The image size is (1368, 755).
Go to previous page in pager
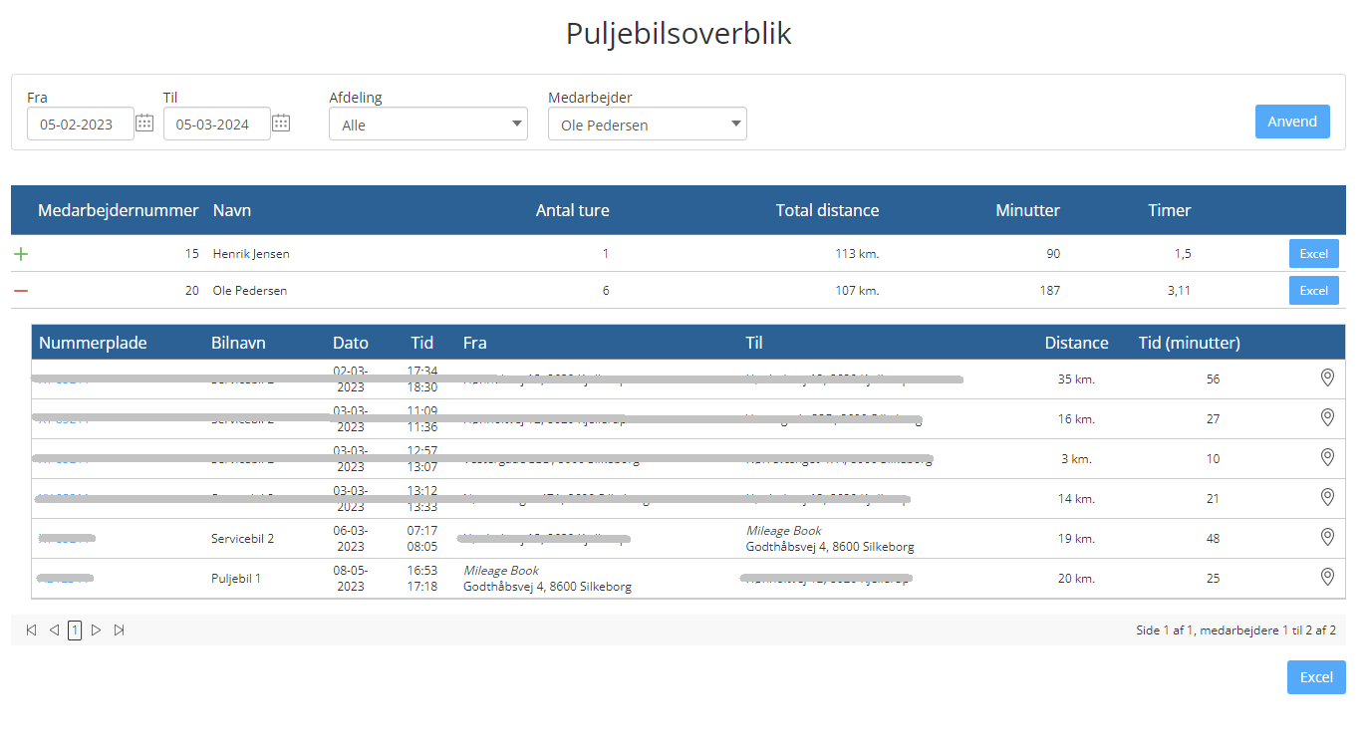[54, 629]
